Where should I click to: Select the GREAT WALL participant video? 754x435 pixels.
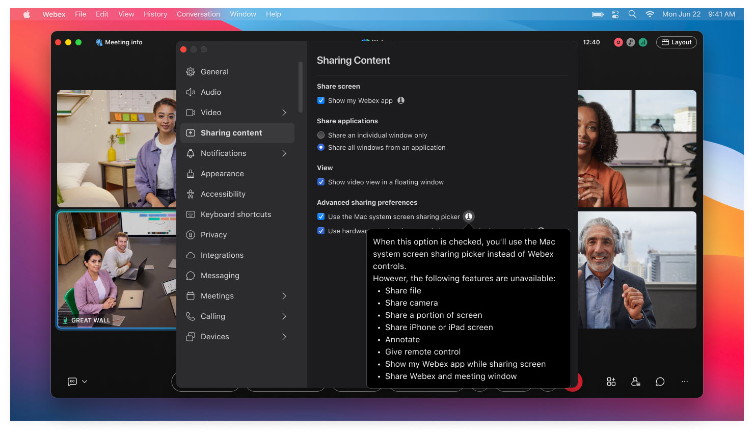pos(117,270)
